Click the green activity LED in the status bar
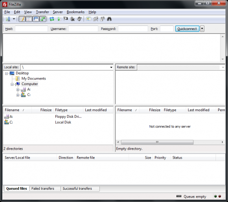Image resolution: width=228 pixels, height=202 pixels. (x=215, y=196)
